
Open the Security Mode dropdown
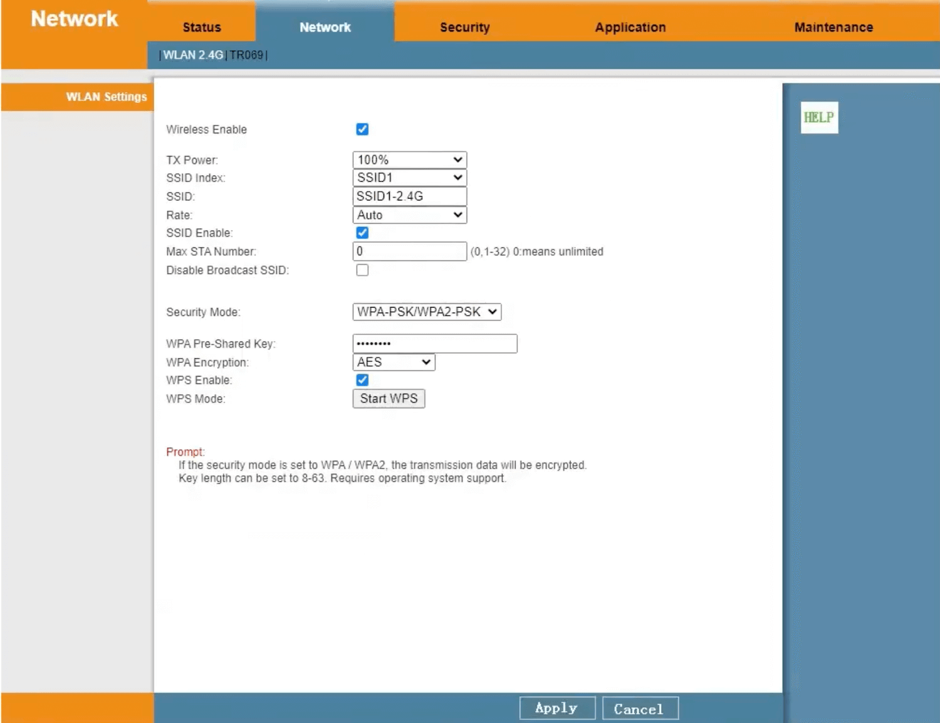tap(427, 312)
